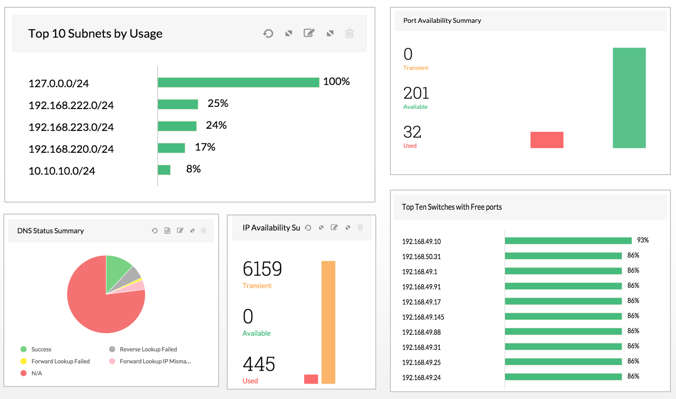Select subnet label 192.168.222.0/24
This screenshot has height=399, width=676.
71,106
